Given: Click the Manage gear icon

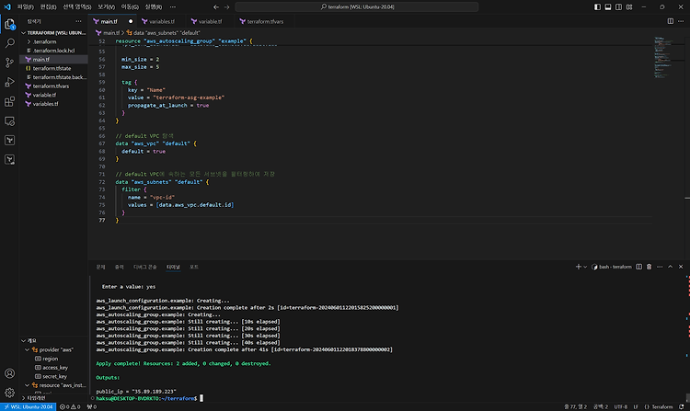Looking at the screenshot, I should coord(10,391).
